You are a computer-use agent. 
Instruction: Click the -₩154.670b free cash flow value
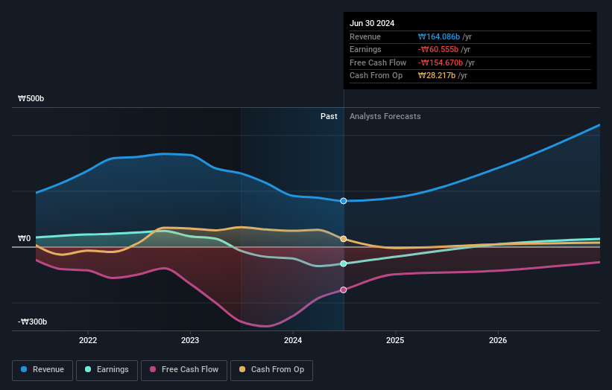coord(441,63)
